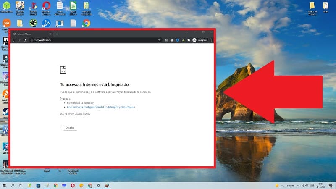
Task: Click the forward navigation arrow in Chrome
Action: [19, 40]
